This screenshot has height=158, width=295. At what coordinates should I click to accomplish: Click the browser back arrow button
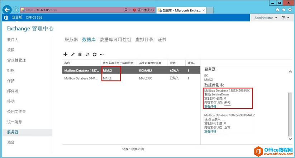coord(6,10)
